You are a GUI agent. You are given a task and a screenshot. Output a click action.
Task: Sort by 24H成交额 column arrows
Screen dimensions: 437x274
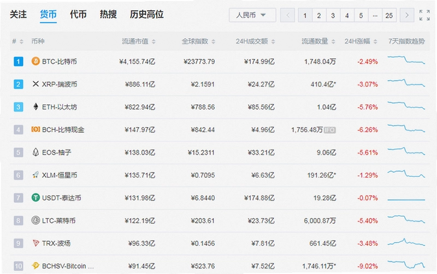273,41
